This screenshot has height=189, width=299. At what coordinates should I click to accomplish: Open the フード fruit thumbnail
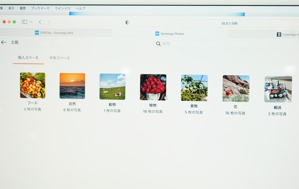click(33, 85)
